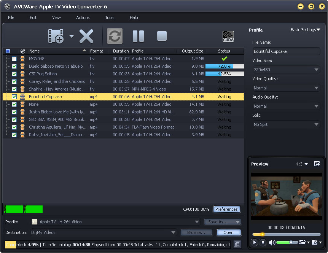Image resolution: width=328 pixels, height=253 pixels.
Task: Open the Actions menu
Action: pyautogui.click(x=83, y=18)
